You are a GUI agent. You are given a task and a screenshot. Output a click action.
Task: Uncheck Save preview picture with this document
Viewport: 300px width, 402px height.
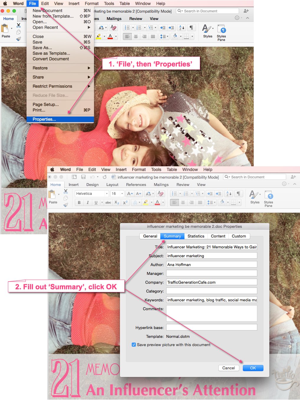[x=134, y=345]
